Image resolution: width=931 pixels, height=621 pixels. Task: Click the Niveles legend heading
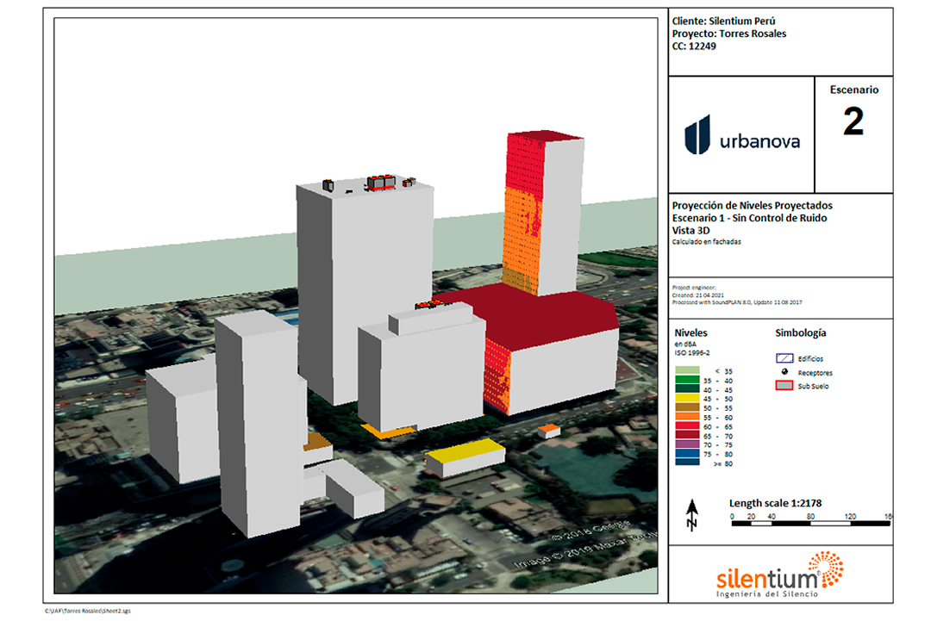(x=690, y=332)
